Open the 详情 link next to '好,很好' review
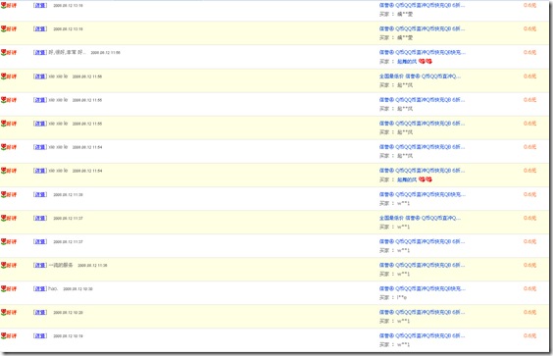The image size is (553, 356). 40,52
